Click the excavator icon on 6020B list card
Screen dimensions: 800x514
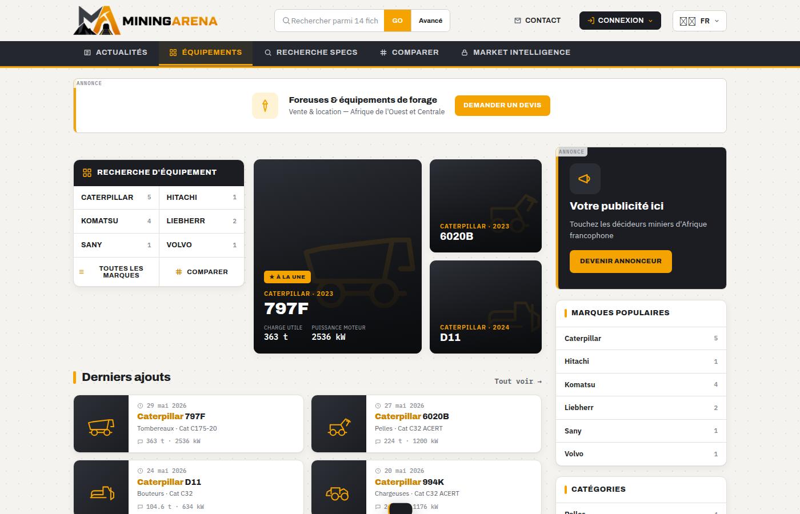coord(339,427)
